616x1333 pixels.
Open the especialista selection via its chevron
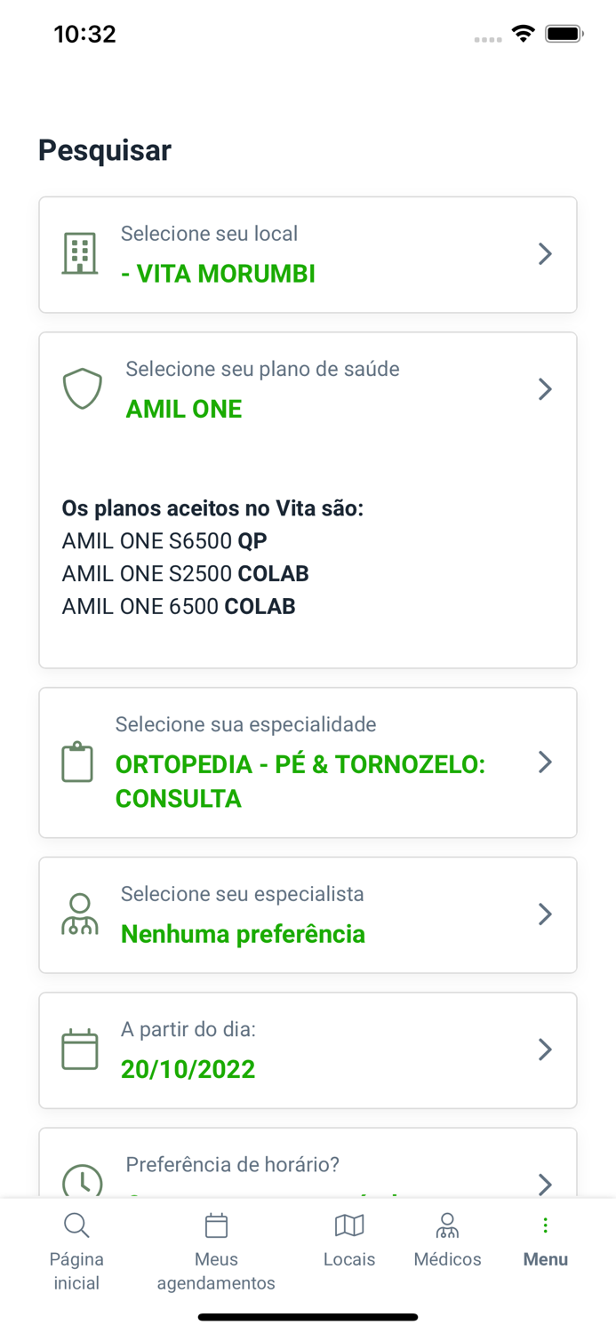(545, 914)
